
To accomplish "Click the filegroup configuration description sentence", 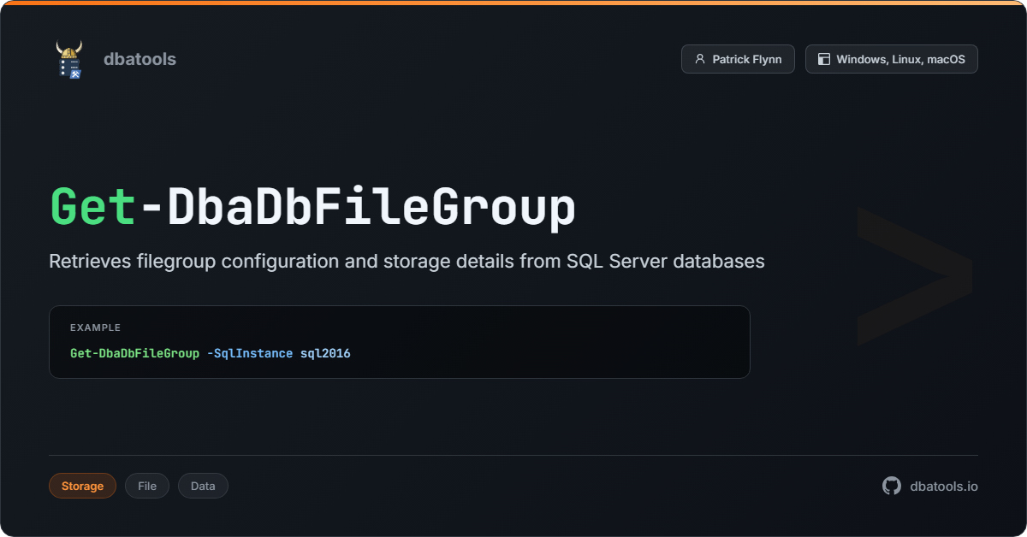I will 407,261.
